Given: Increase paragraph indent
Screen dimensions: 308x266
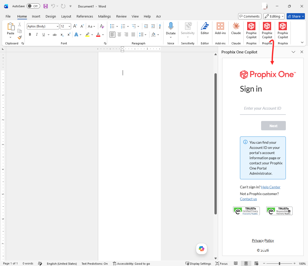Looking at the screenshot, I should 153,26.
